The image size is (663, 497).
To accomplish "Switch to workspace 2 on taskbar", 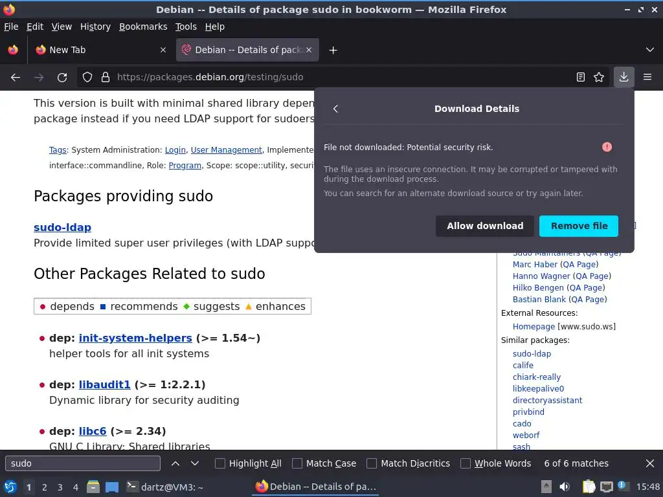I will 45,487.
